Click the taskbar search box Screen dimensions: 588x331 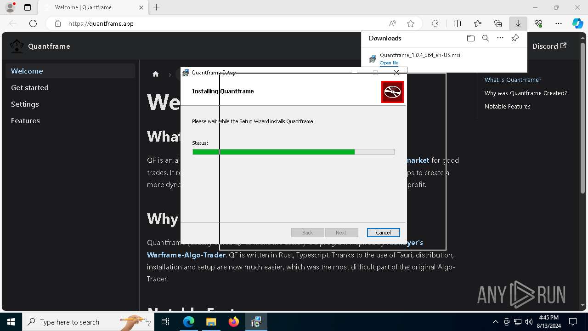point(88,322)
